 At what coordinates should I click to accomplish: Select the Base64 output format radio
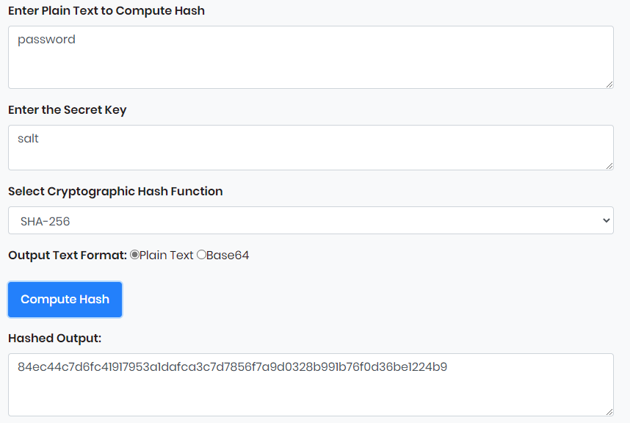pos(201,255)
